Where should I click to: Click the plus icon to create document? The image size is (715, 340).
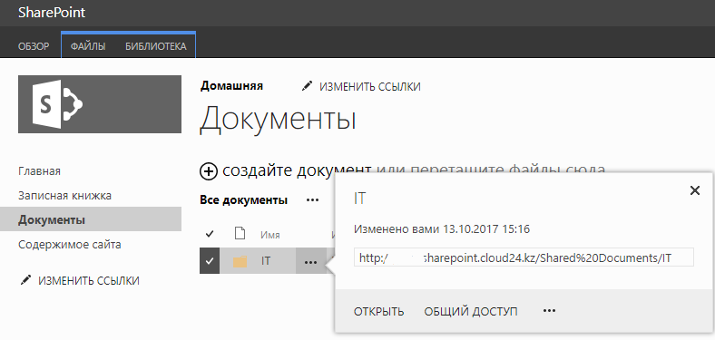[209, 171]
